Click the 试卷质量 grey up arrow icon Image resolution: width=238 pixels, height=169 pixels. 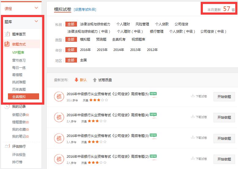pos(95,80)
